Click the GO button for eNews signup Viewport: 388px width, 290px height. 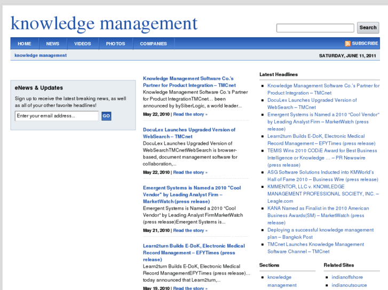pyautogui.click(x=106, y=116)
